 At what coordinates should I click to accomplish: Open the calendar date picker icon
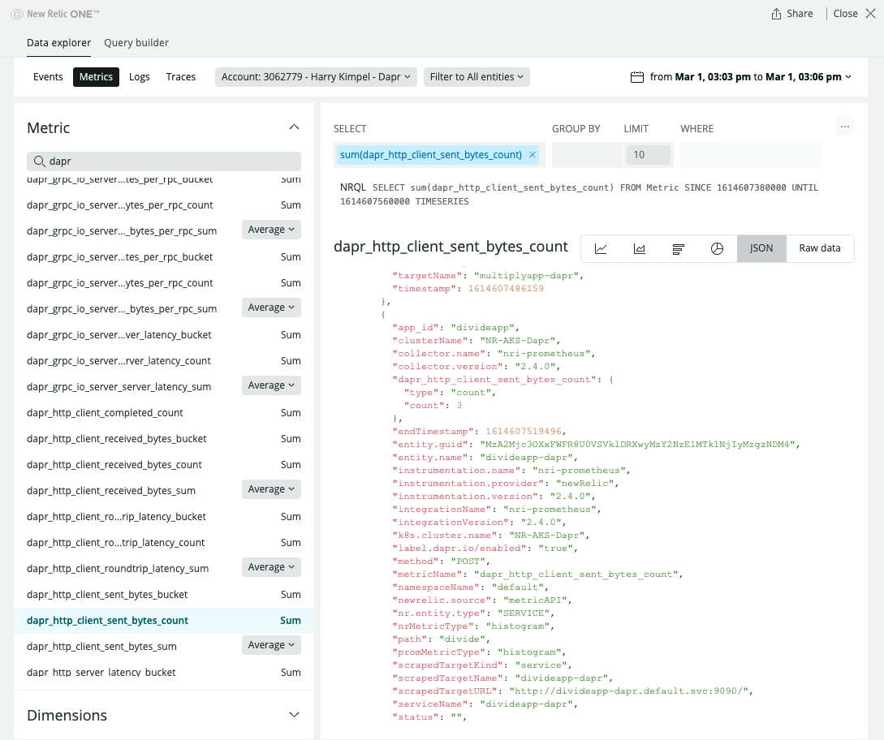click(635, 76)
